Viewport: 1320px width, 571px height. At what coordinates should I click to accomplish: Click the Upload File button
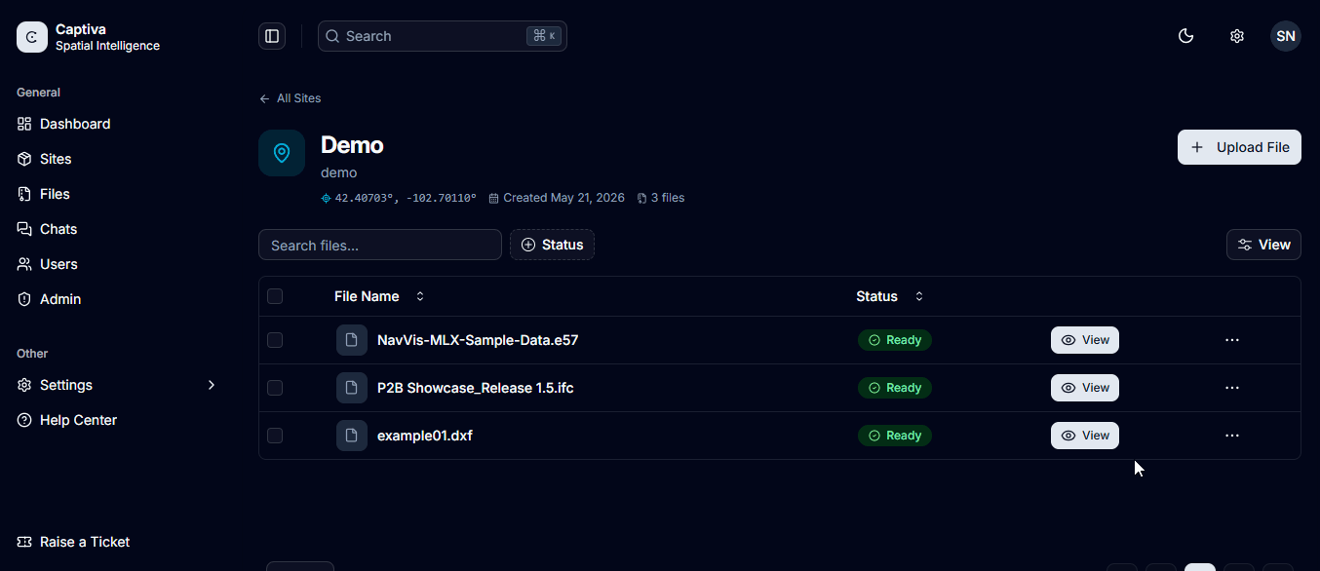point(1239,147)
